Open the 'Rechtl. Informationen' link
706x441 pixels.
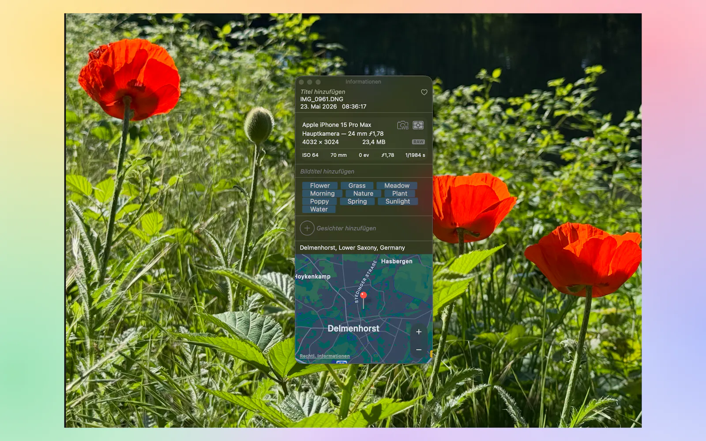(325, 356)
